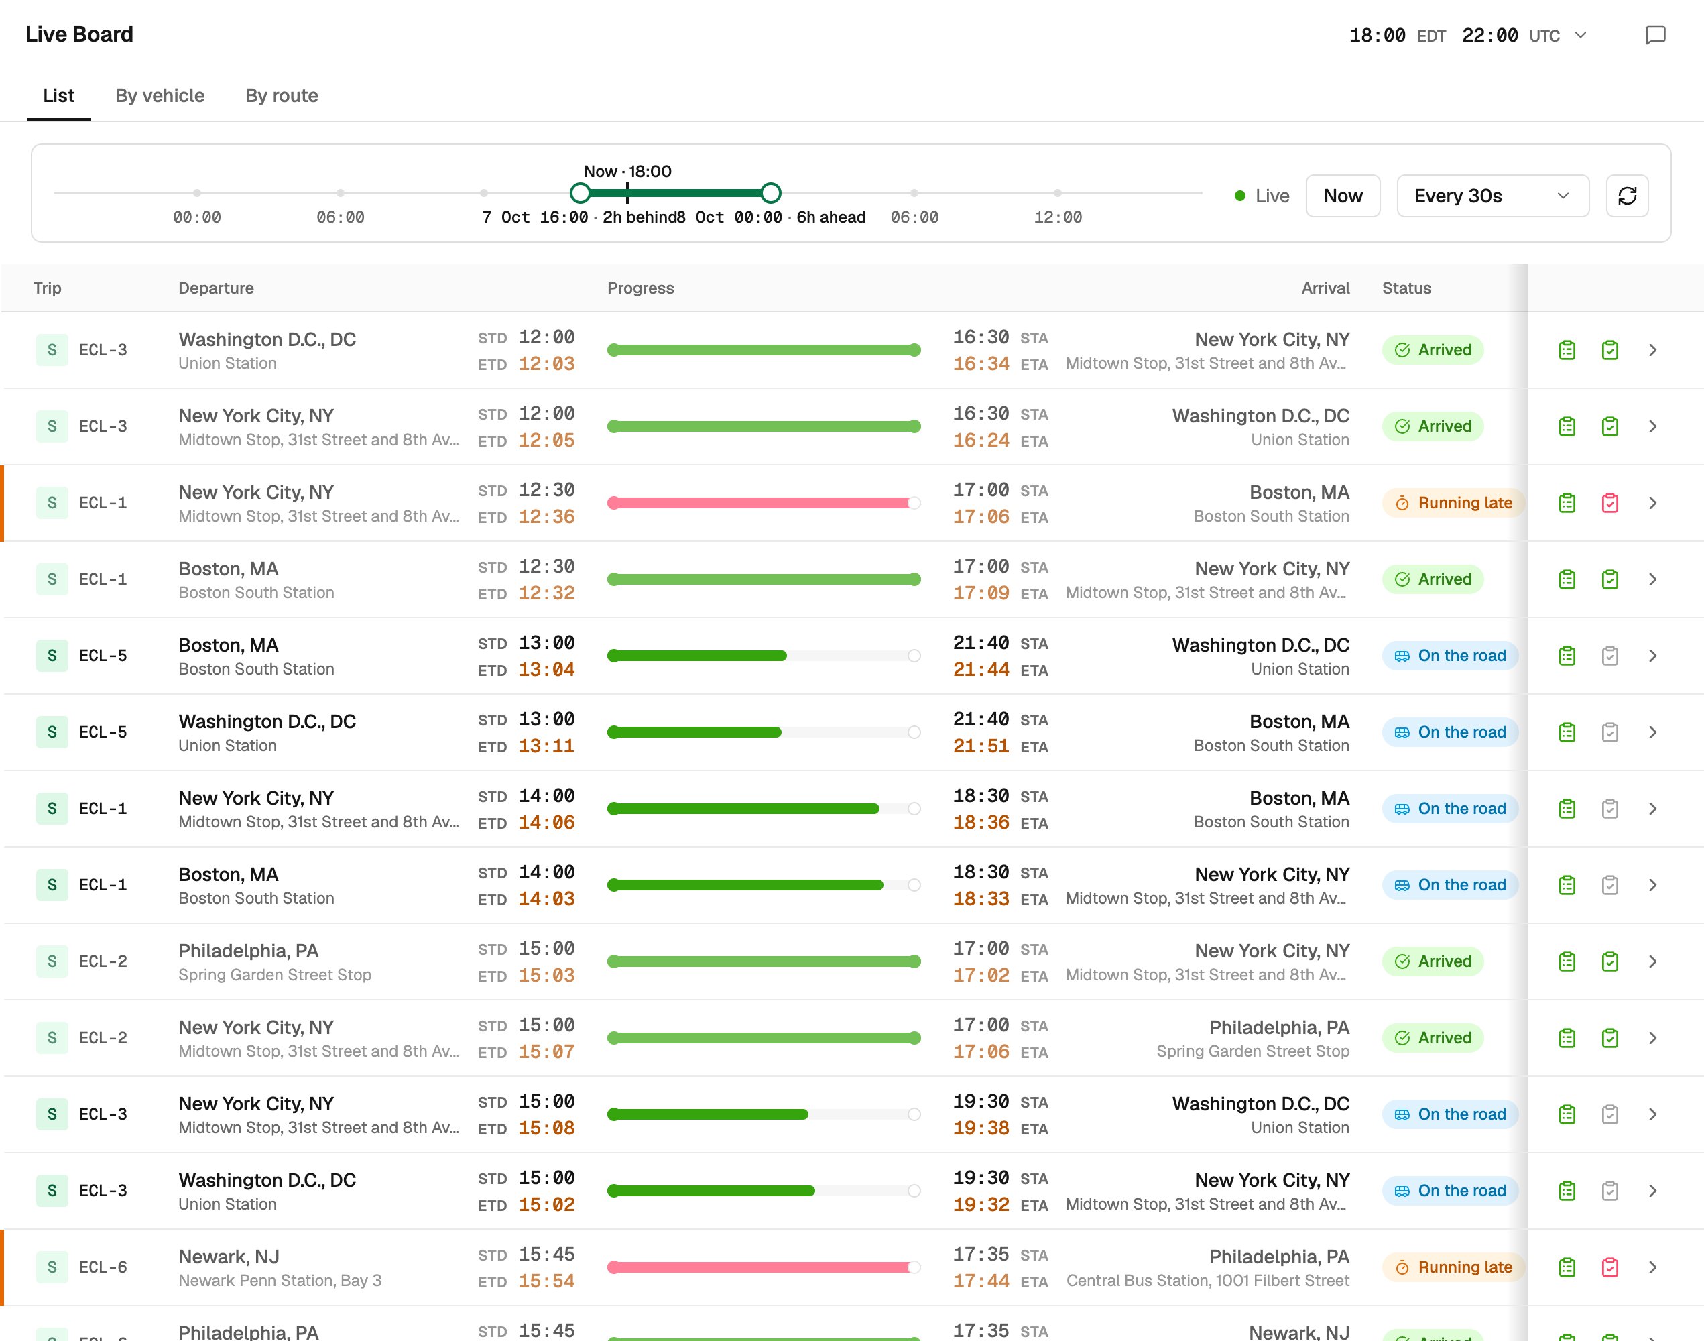Open red arrival checklist for ECL-6 Newark trip
This screenshot has width=1704, height=1341.
(x=1609, y=1267)
